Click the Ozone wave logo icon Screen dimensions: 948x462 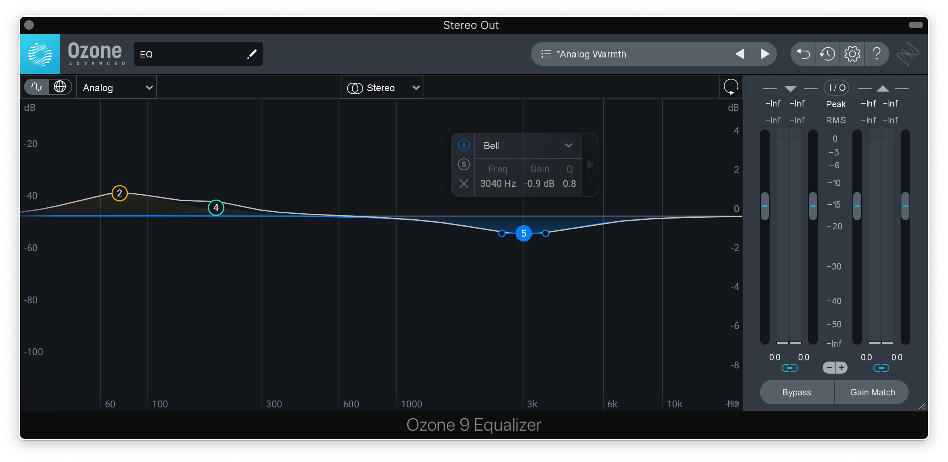(x=40, y=54)
